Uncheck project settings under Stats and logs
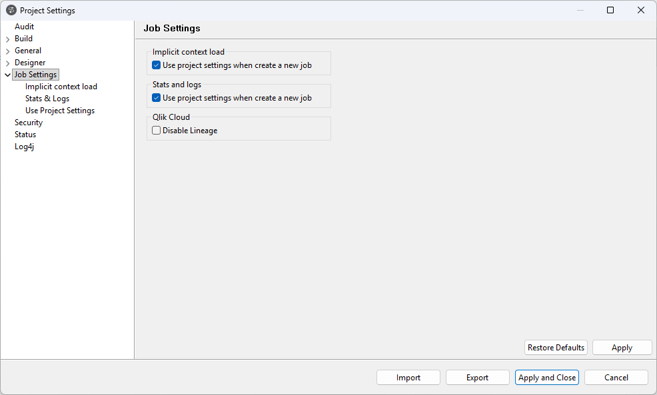 coord(156,97)
